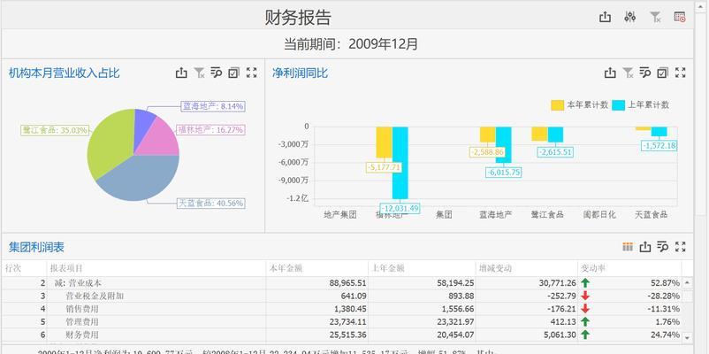Export the whole 财务报告 dashboard
Image resolution: width=709 pixels, height=354 pixels.
[x=605, y=17]
